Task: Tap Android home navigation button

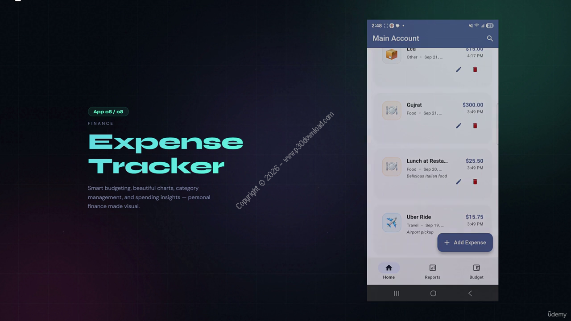Action: click(433, 293)
